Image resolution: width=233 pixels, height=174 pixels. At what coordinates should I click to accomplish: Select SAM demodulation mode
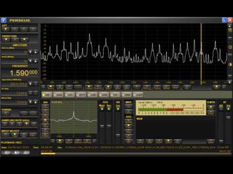point(58,95)
